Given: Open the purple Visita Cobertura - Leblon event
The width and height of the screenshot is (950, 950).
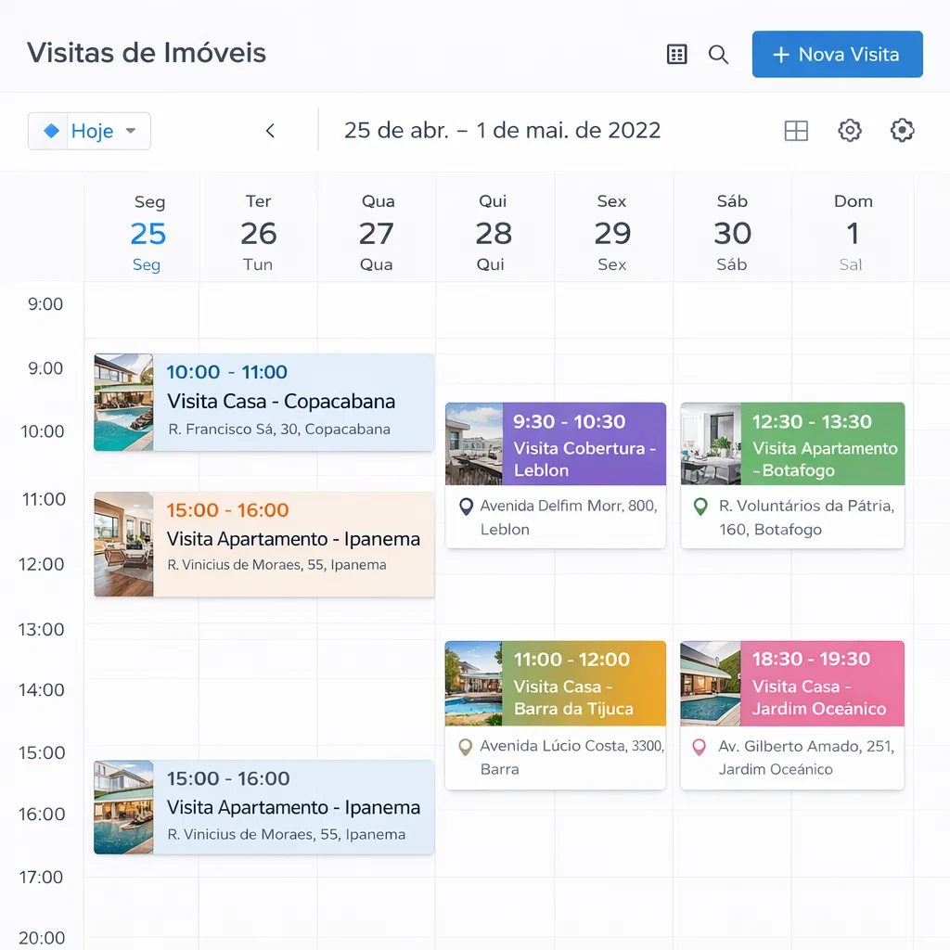Looking at the screenshot, I should [x=584, y=444].
